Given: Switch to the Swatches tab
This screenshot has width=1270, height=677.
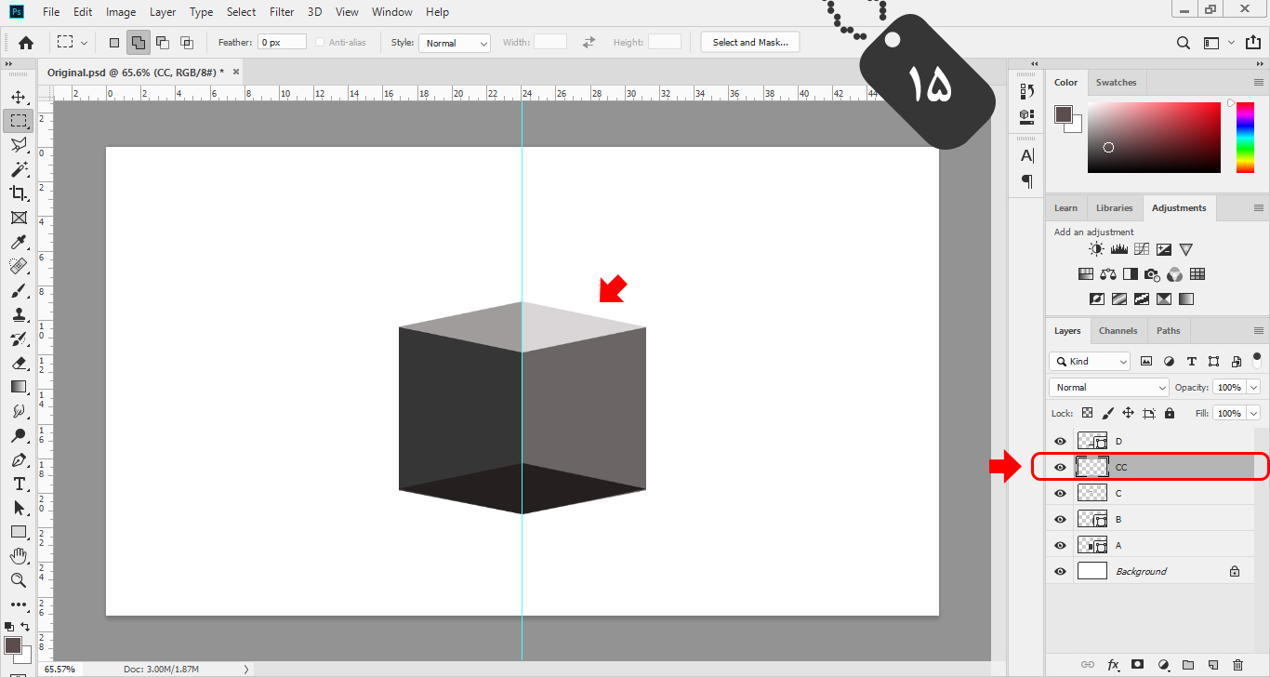Looking at the screenshot, I should tap(1116, 82).
